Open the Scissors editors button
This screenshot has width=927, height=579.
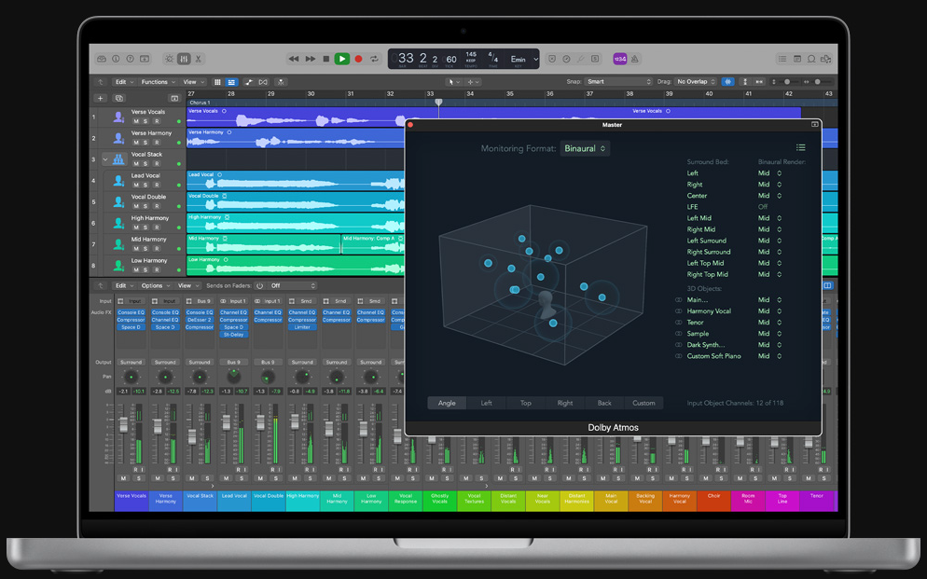(x=199, y=59)
